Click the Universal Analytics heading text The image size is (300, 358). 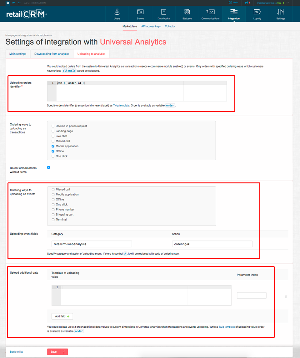[x=133, y=42]
